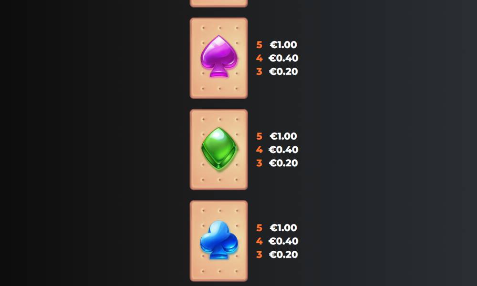Click the orange 4 next to diamond
This screenshot has height=286, width=477.
click(259, 150)
